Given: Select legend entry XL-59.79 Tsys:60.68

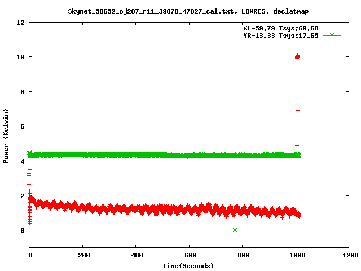Looking at the screenshot, I should click(281, 28).
